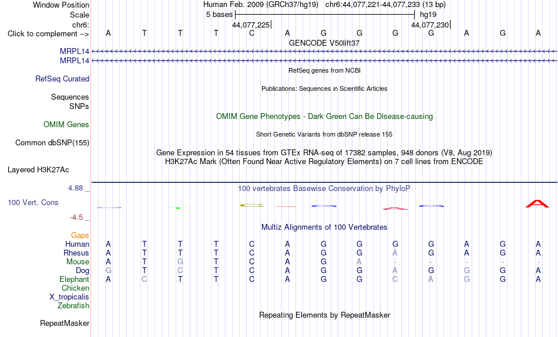This screenshot has width=558, height=337.
Task: Select the Common dbSNP(155) track label
Action: tap(52, 143)
